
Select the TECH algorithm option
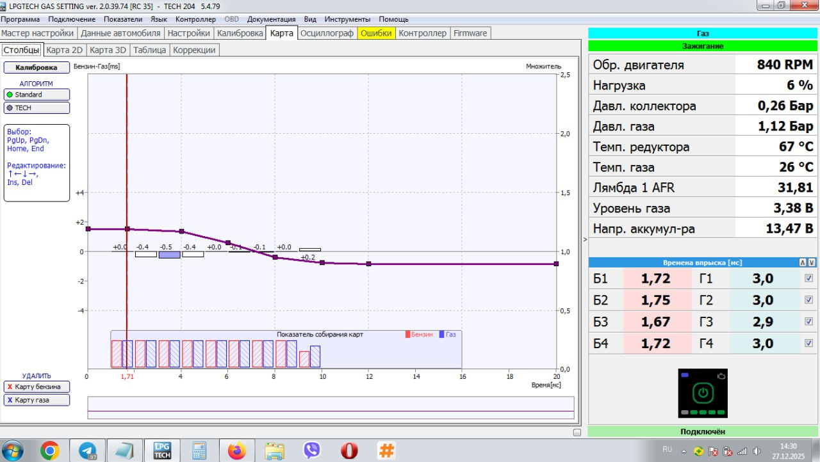(37, 108)
